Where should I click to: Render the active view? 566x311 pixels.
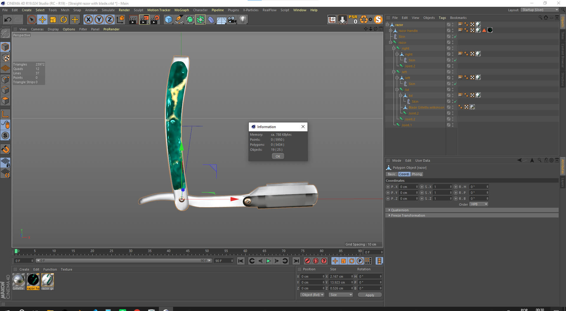pos(133,20)
